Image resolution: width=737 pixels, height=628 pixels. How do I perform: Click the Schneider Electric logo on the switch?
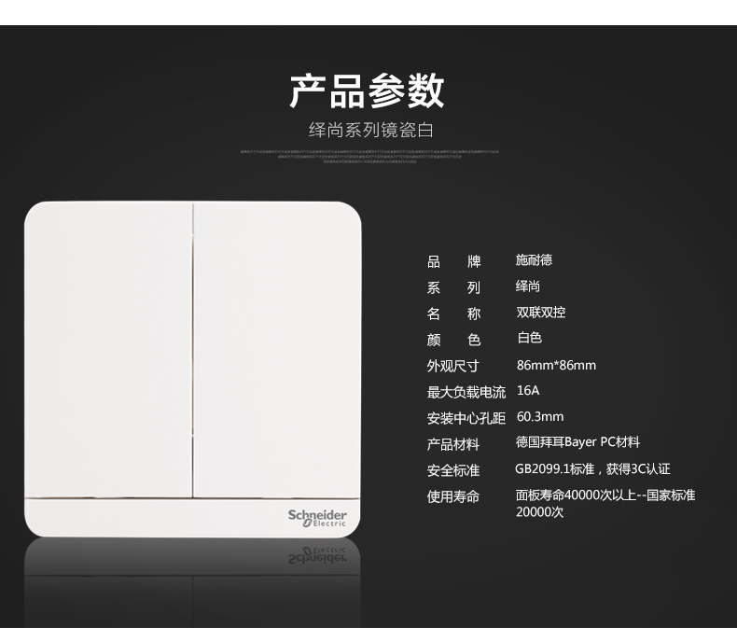click(x=317, y=518)
